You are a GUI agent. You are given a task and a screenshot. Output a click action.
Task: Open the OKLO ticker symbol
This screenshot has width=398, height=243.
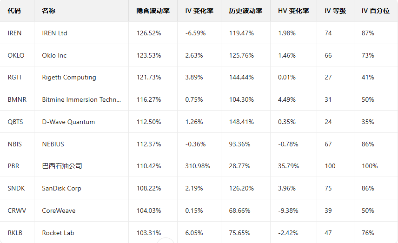pyautogui.click(x=16, y=55)
